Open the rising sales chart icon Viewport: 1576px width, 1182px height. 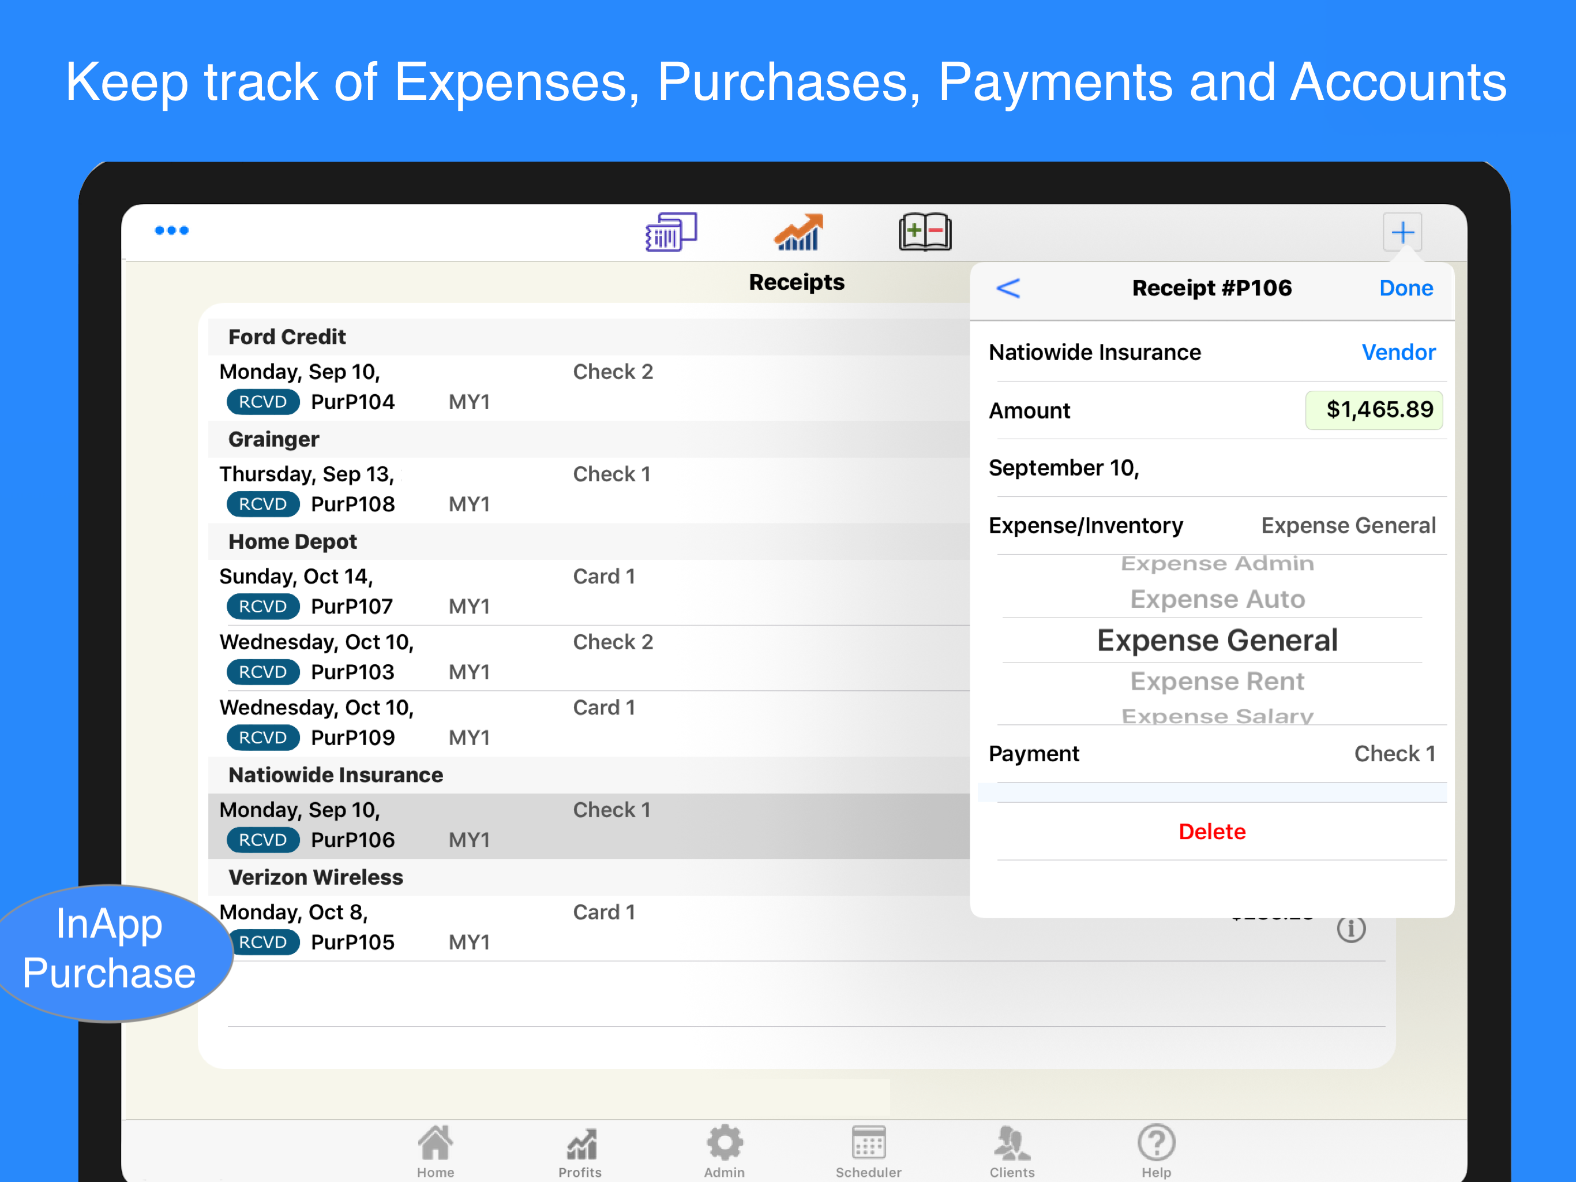(x=798, y=231)
